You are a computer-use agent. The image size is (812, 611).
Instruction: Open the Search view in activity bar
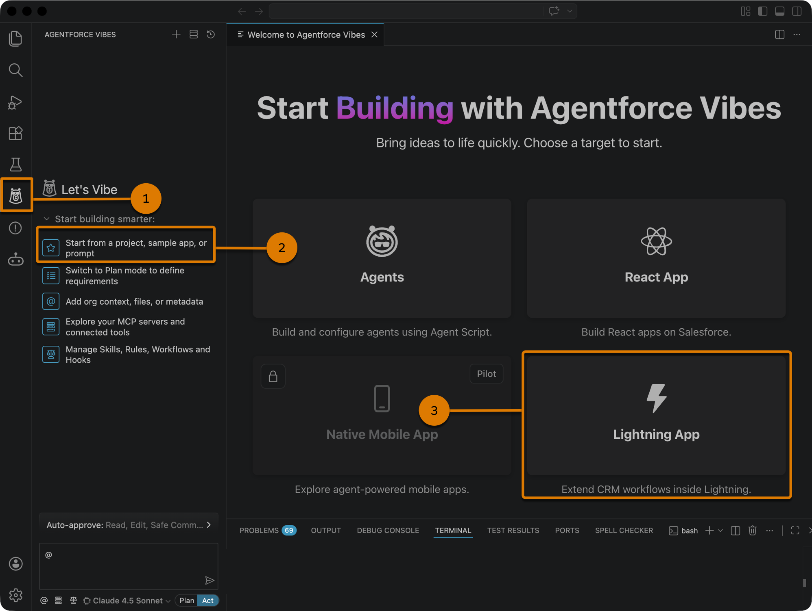[15, 70]
